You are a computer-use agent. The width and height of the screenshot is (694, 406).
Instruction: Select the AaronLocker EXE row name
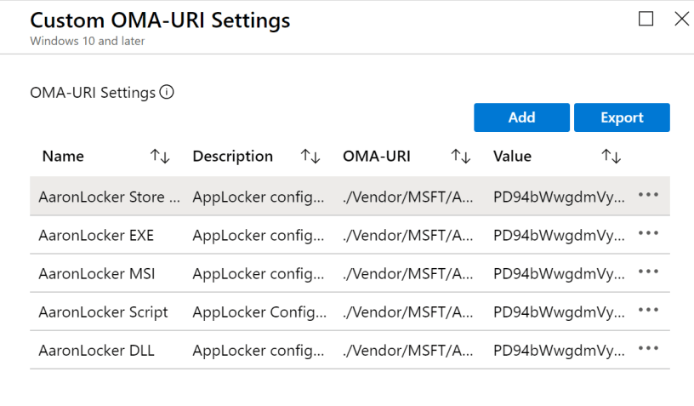pos(96,234)
